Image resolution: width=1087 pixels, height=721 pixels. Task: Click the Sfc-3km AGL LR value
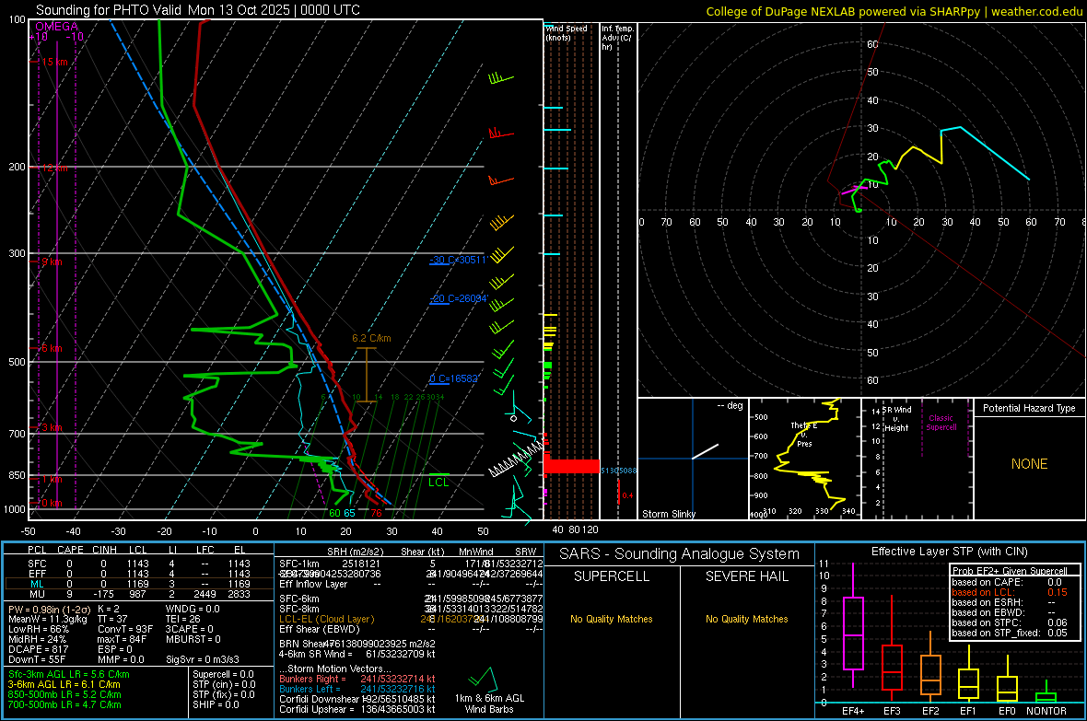69,674
